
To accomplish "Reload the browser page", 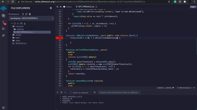I will tap(13, 2).
